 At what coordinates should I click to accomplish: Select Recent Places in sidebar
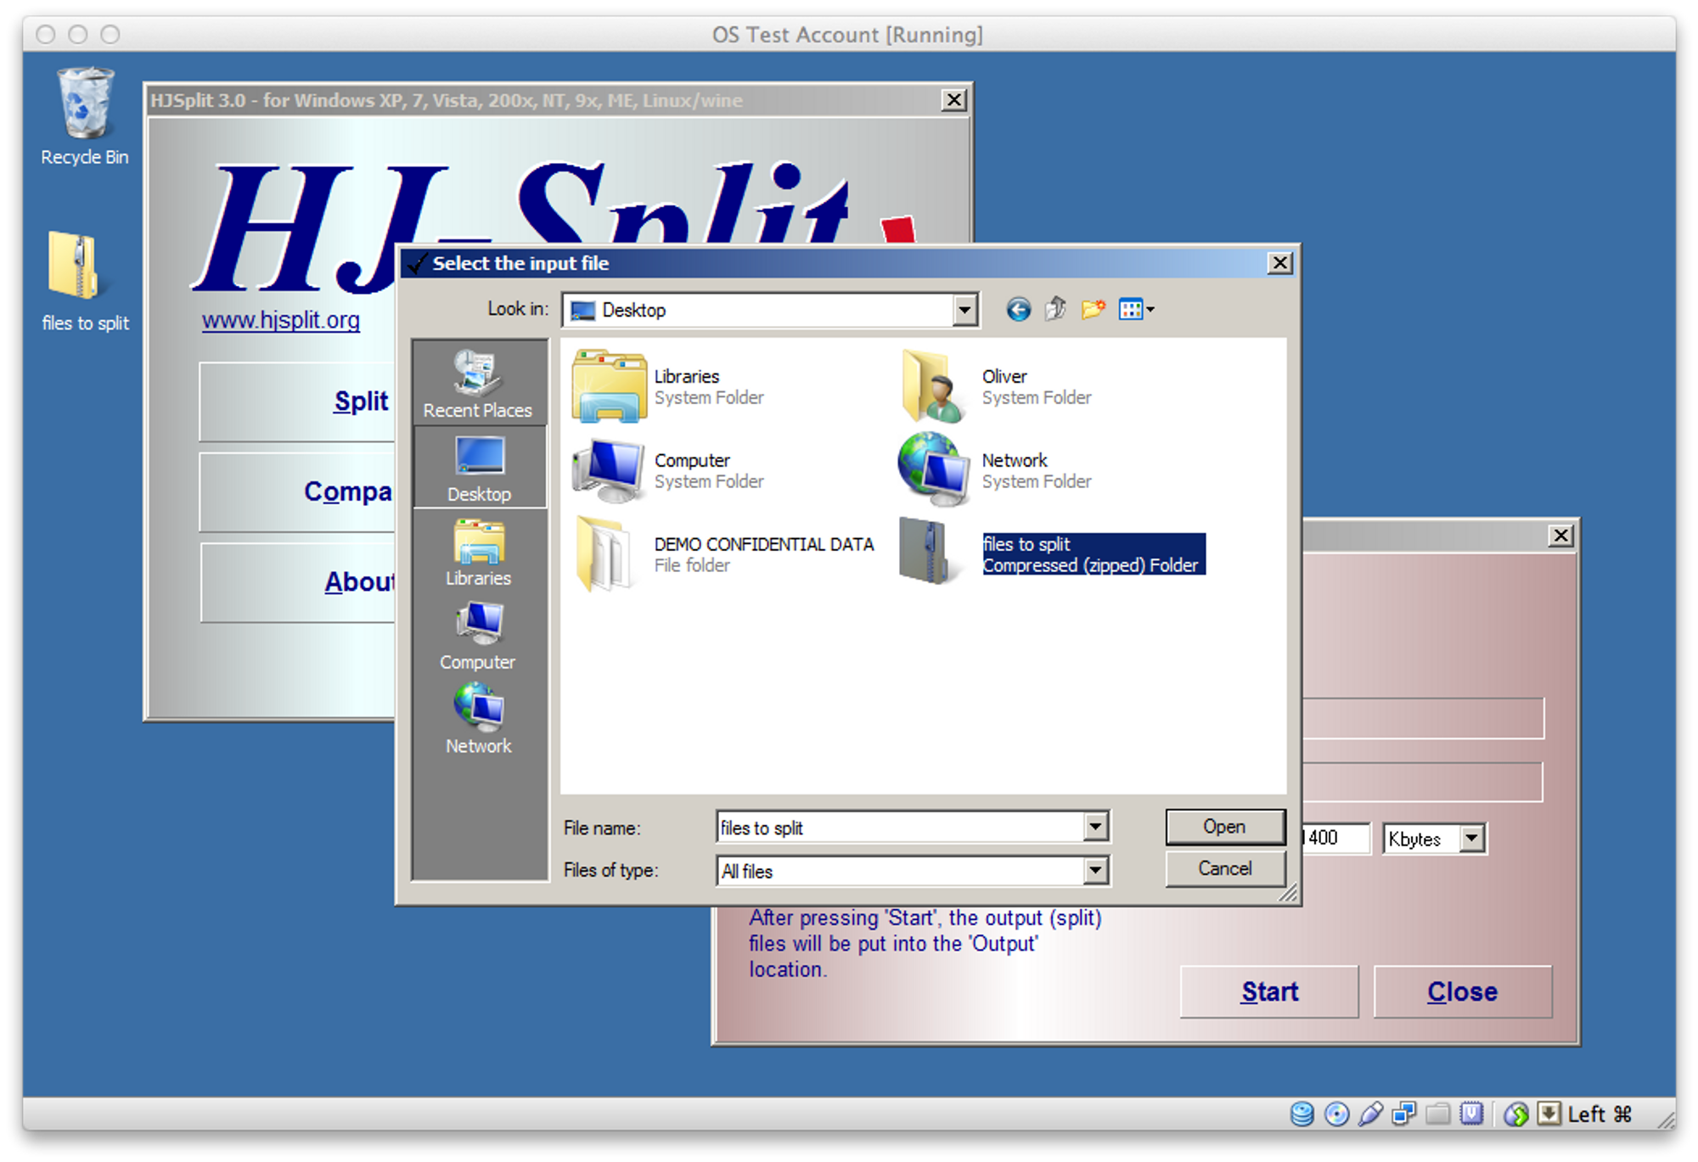point(478,385)
